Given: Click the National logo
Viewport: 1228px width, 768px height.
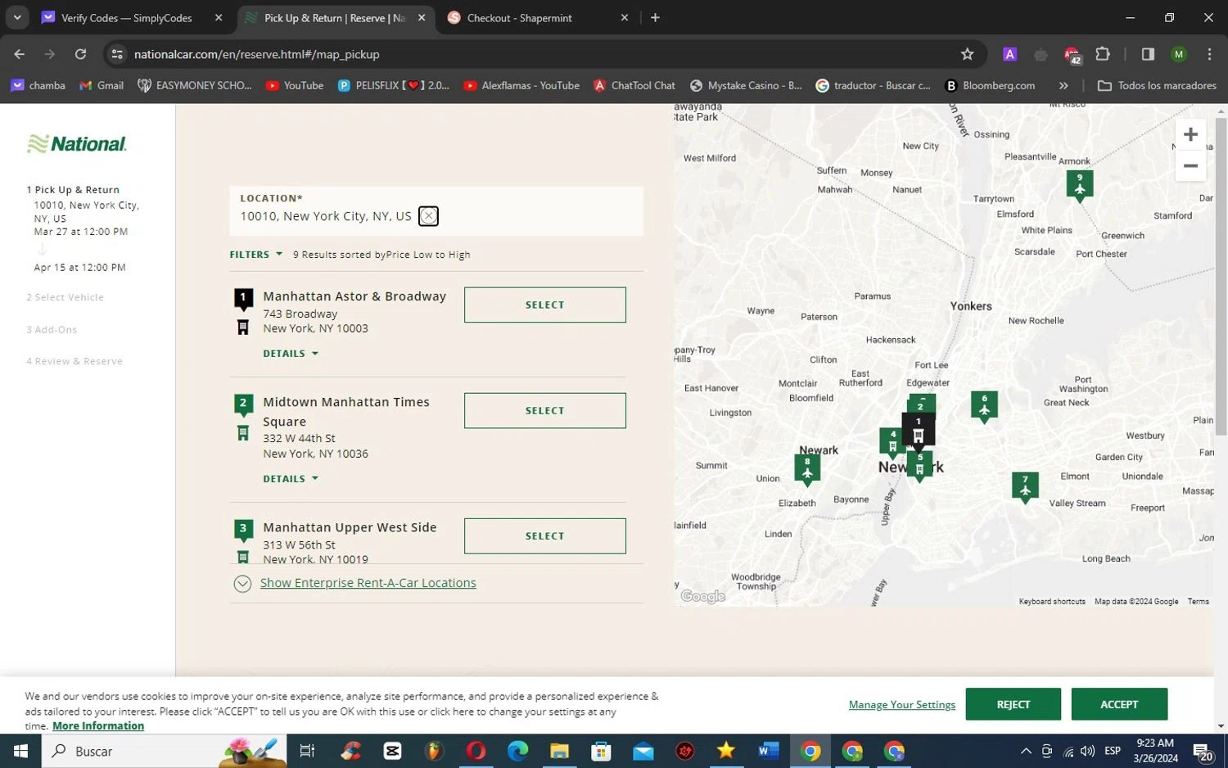Looking at the screenshot, I should coord(77,144).
